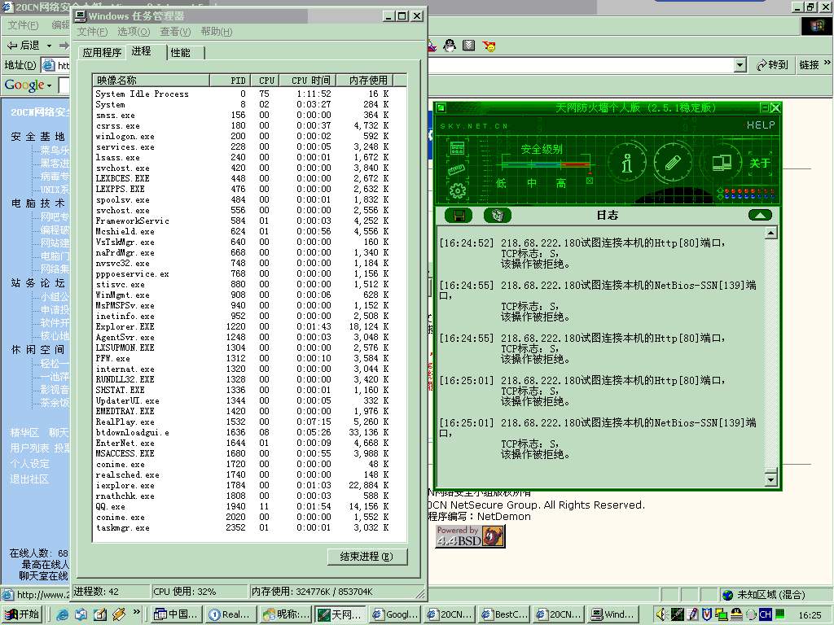Click the 结束进程(E) button
The height and width of the screenshot is (625, 834).
click(x=367, y=557)
